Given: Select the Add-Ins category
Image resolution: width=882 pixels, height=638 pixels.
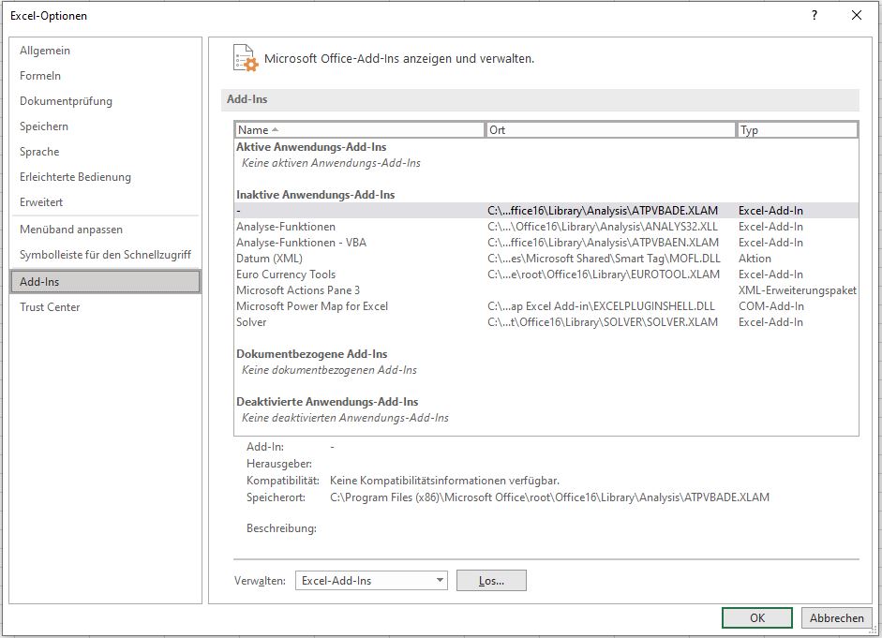Looking at the screenshot, I should coord(105,282).
